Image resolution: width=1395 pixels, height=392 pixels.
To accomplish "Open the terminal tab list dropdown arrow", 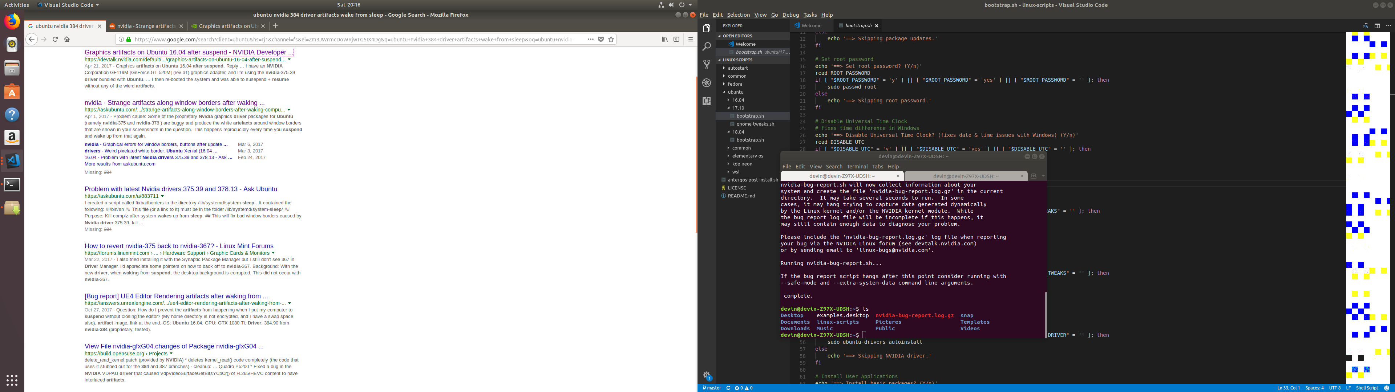I will pyautogui.click(x=1043, y=176).
